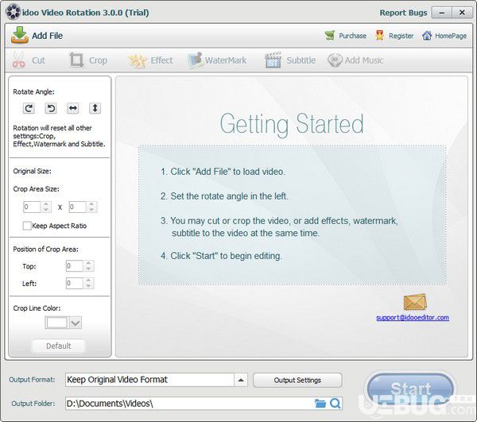Rotate video clockwise
Image resolution: width=477 pixels, height=422 pixels.
coord(29,108)
